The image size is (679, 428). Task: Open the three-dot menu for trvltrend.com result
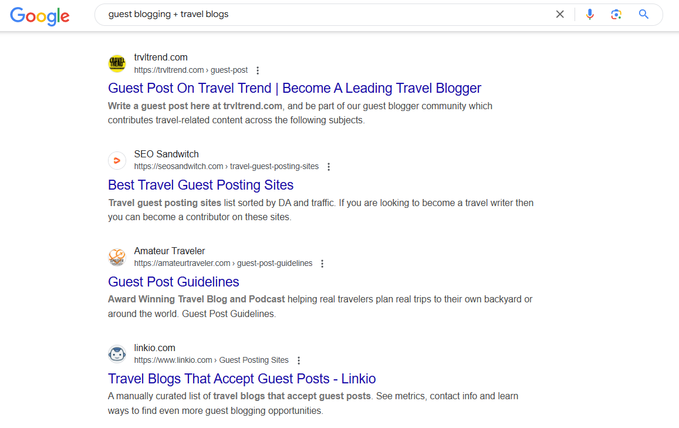258,70
